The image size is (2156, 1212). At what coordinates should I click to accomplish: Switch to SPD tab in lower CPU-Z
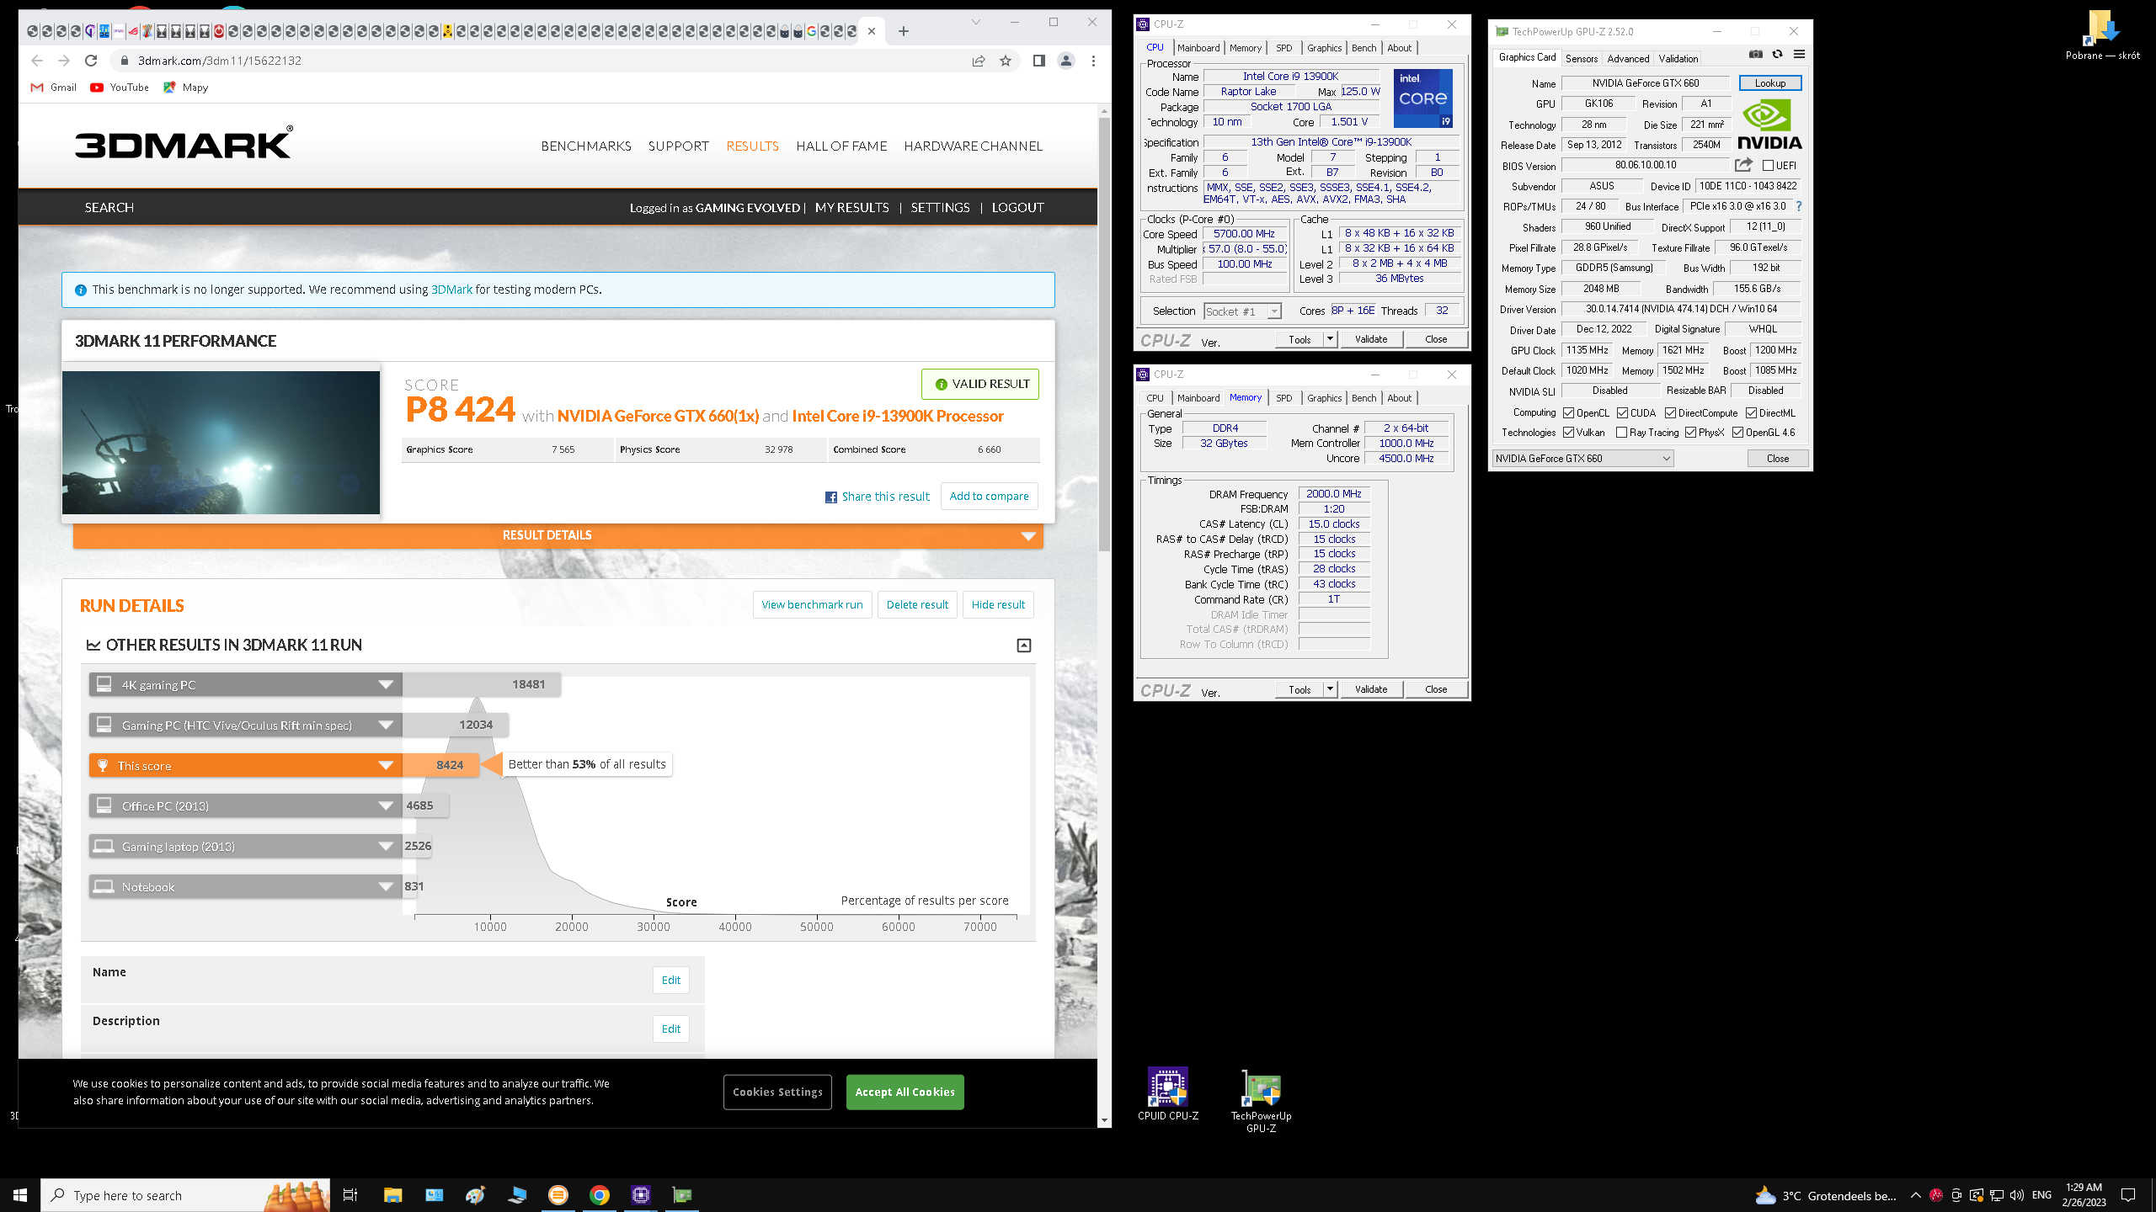coord(1283,398)
